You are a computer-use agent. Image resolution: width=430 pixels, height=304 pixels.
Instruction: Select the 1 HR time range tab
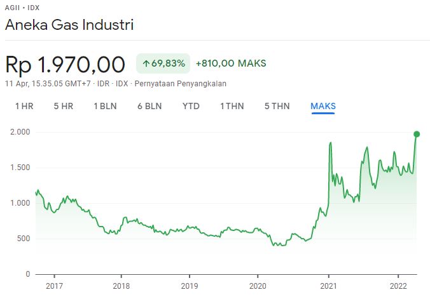pos(24,106)
